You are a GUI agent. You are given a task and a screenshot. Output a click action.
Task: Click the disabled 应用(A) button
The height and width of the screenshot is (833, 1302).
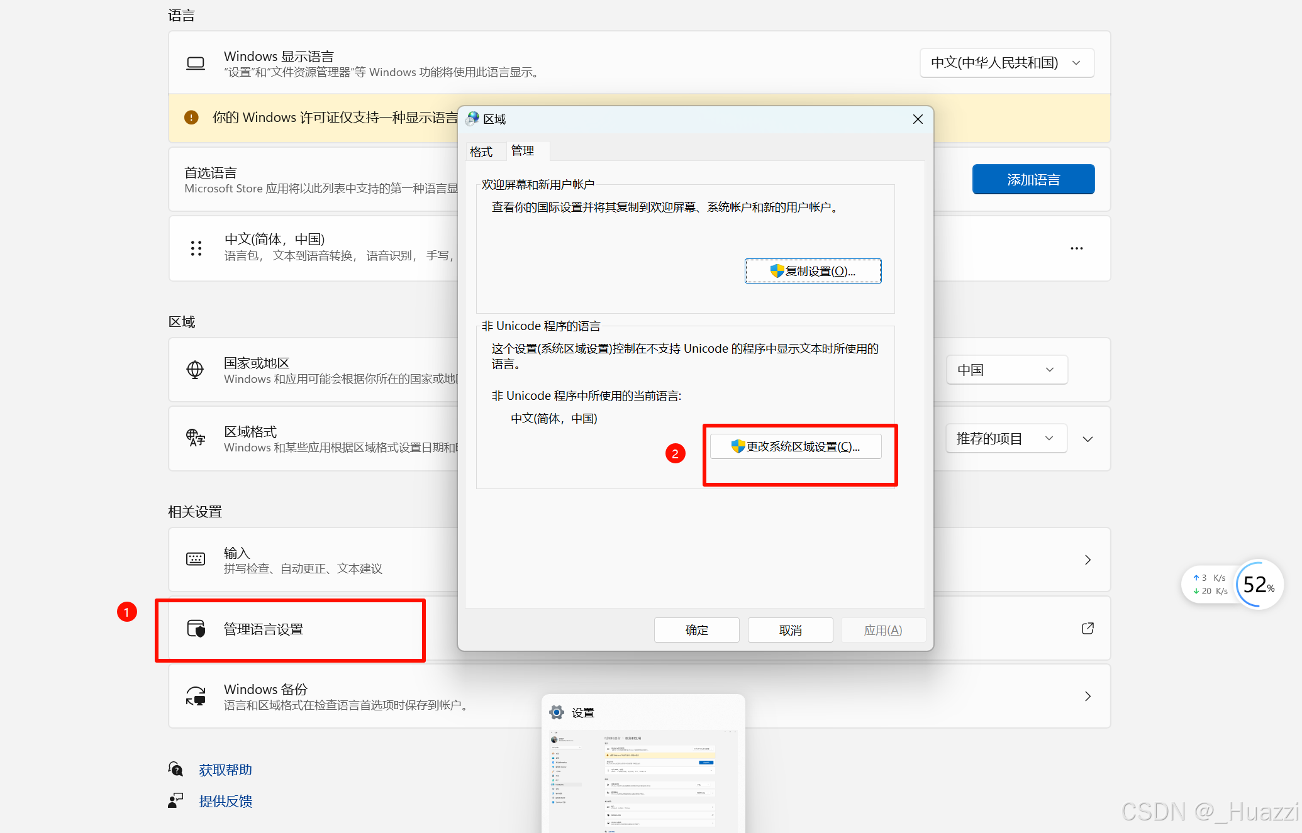pyautogui.click(x=883, y=630)
